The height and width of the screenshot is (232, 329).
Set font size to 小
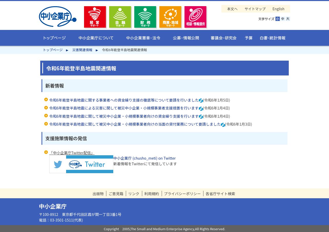click(277, 19)
